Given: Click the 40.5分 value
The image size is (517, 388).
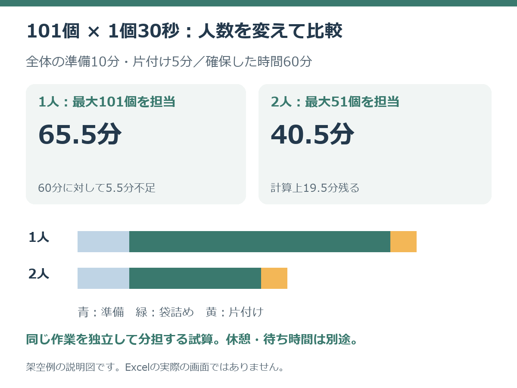Looking at the screenshot, I should pyautogui.click(x=312, y=134).
